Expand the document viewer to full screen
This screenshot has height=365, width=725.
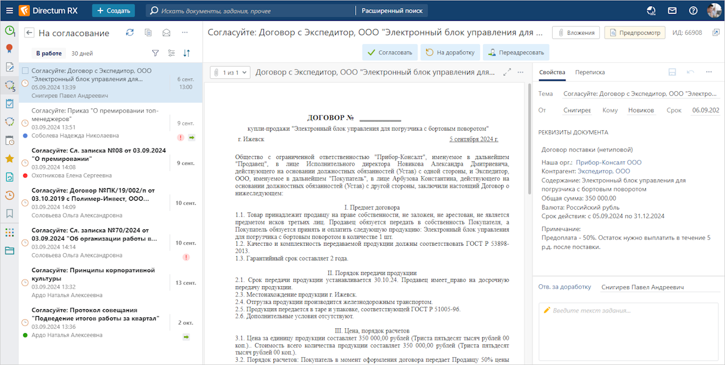[506, 72]
